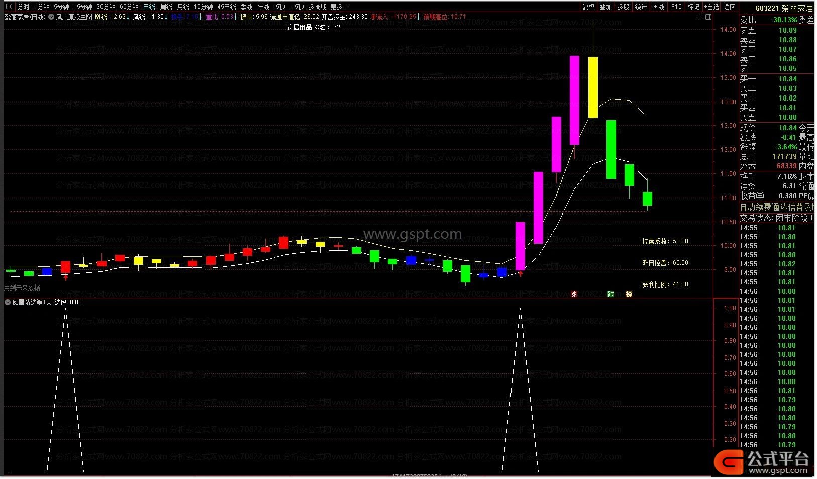817x479 pixels.
Task: Click the 复权 button
Action: [588, 7]
